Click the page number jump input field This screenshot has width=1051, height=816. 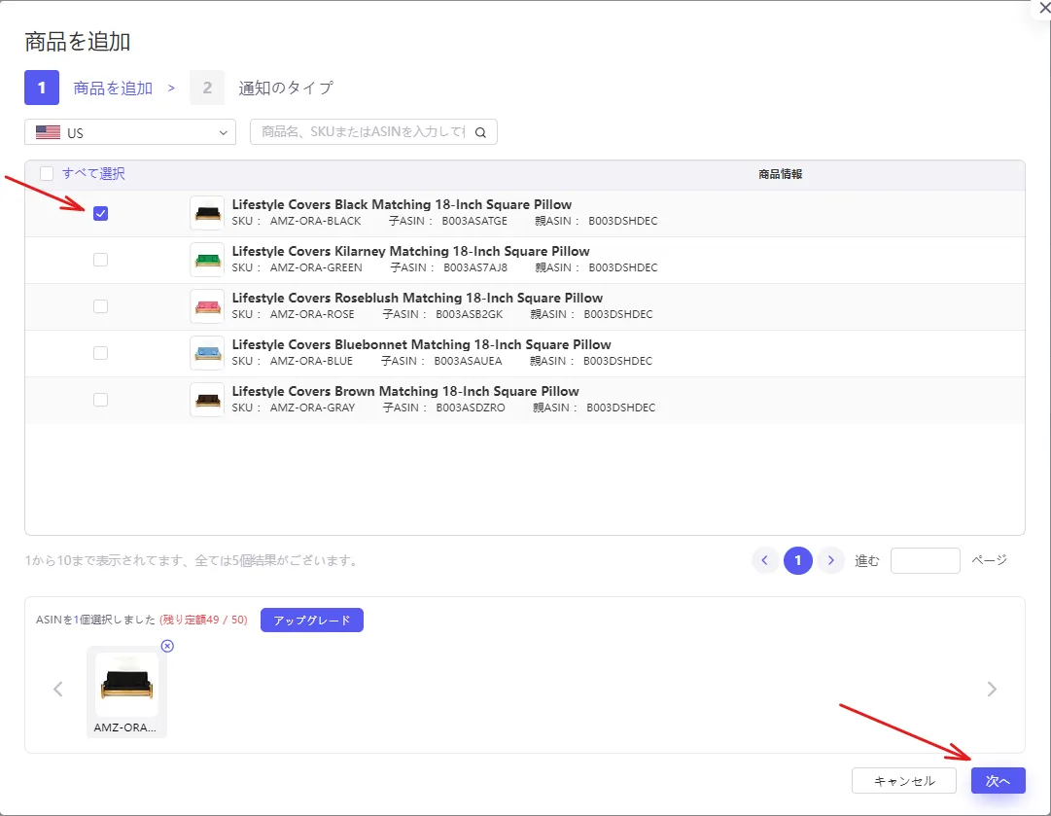[x=925, y=560]
